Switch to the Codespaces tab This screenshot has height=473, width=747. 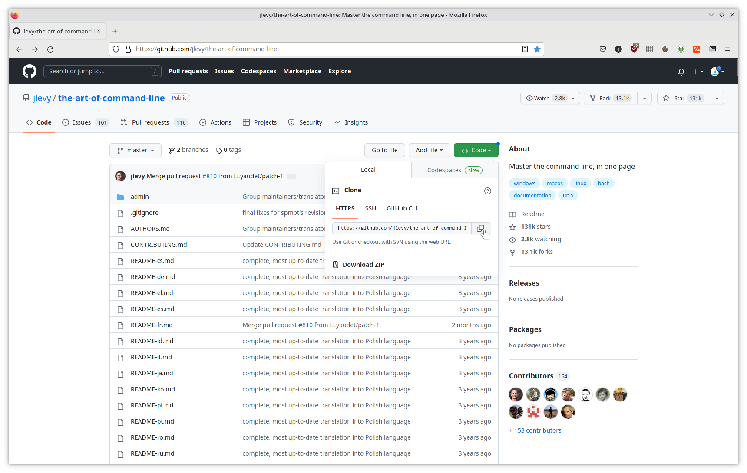454,170
